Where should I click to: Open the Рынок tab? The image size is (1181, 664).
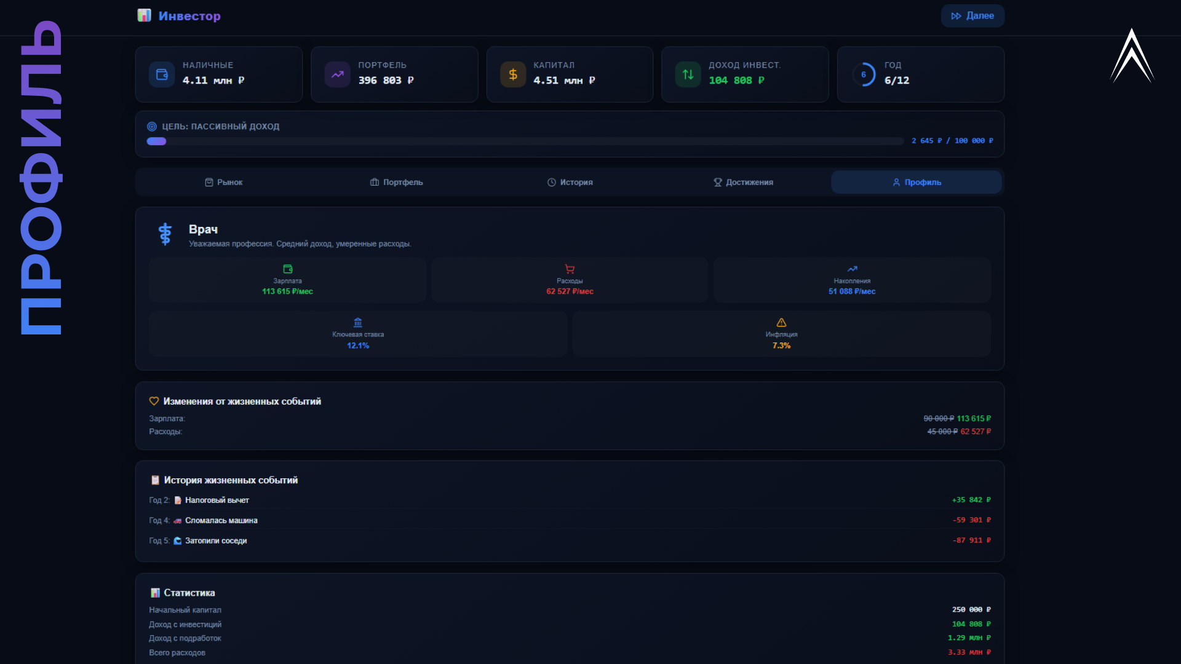pos(224,183)
